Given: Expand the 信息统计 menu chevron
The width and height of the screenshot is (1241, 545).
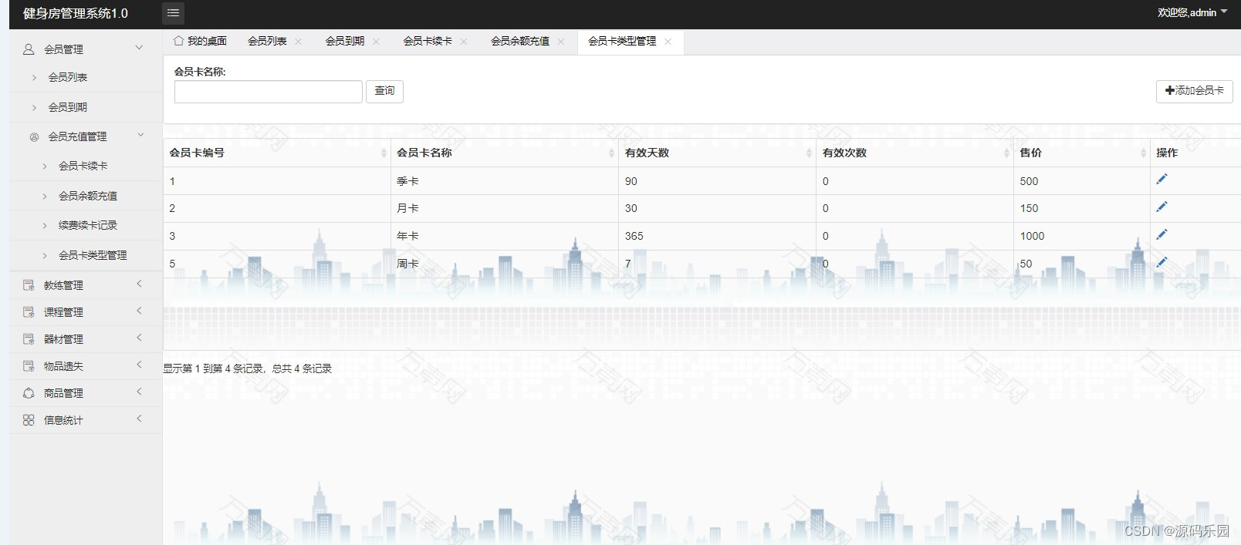Looking at the screenshot, I should pyautogui.click(x=139, y=419).
